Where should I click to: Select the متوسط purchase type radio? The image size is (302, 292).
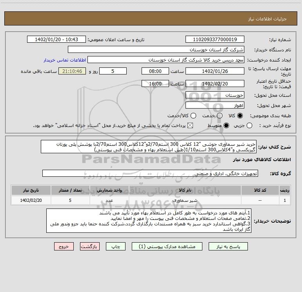(226, 125)
